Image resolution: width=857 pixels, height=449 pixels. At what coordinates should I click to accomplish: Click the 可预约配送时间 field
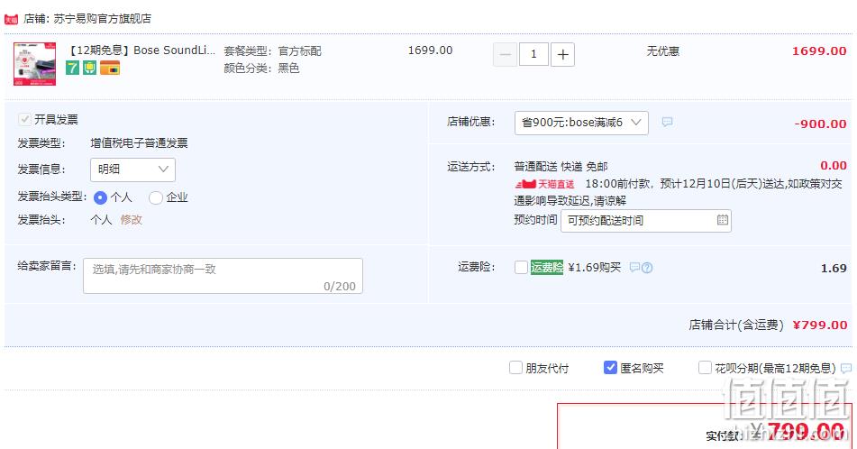pyautogui.click(x=646, y=220)
